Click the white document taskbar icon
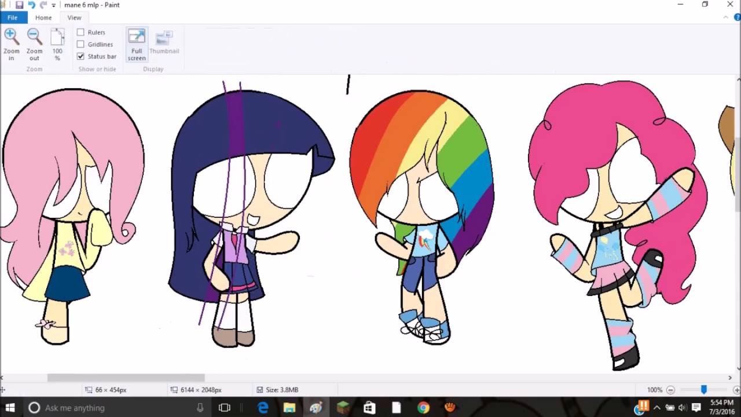The height and width of the screenshot is (417, 741). click(396, 408)
